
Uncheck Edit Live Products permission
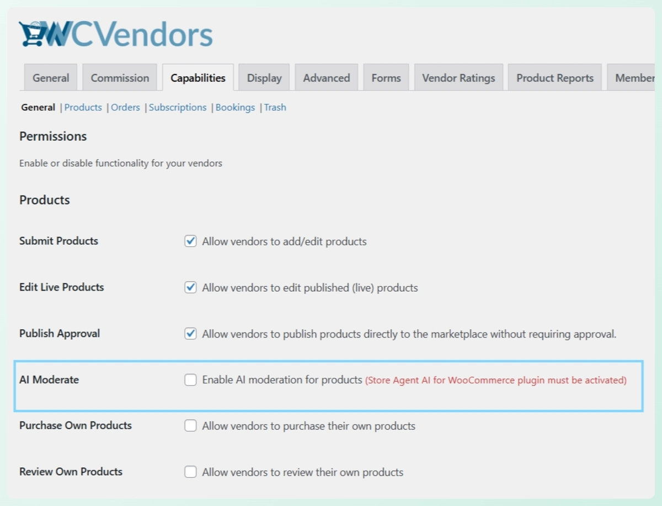coord(190,287)
